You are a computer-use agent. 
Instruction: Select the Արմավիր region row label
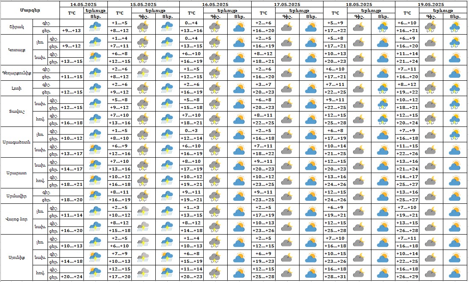pos(17,196)
